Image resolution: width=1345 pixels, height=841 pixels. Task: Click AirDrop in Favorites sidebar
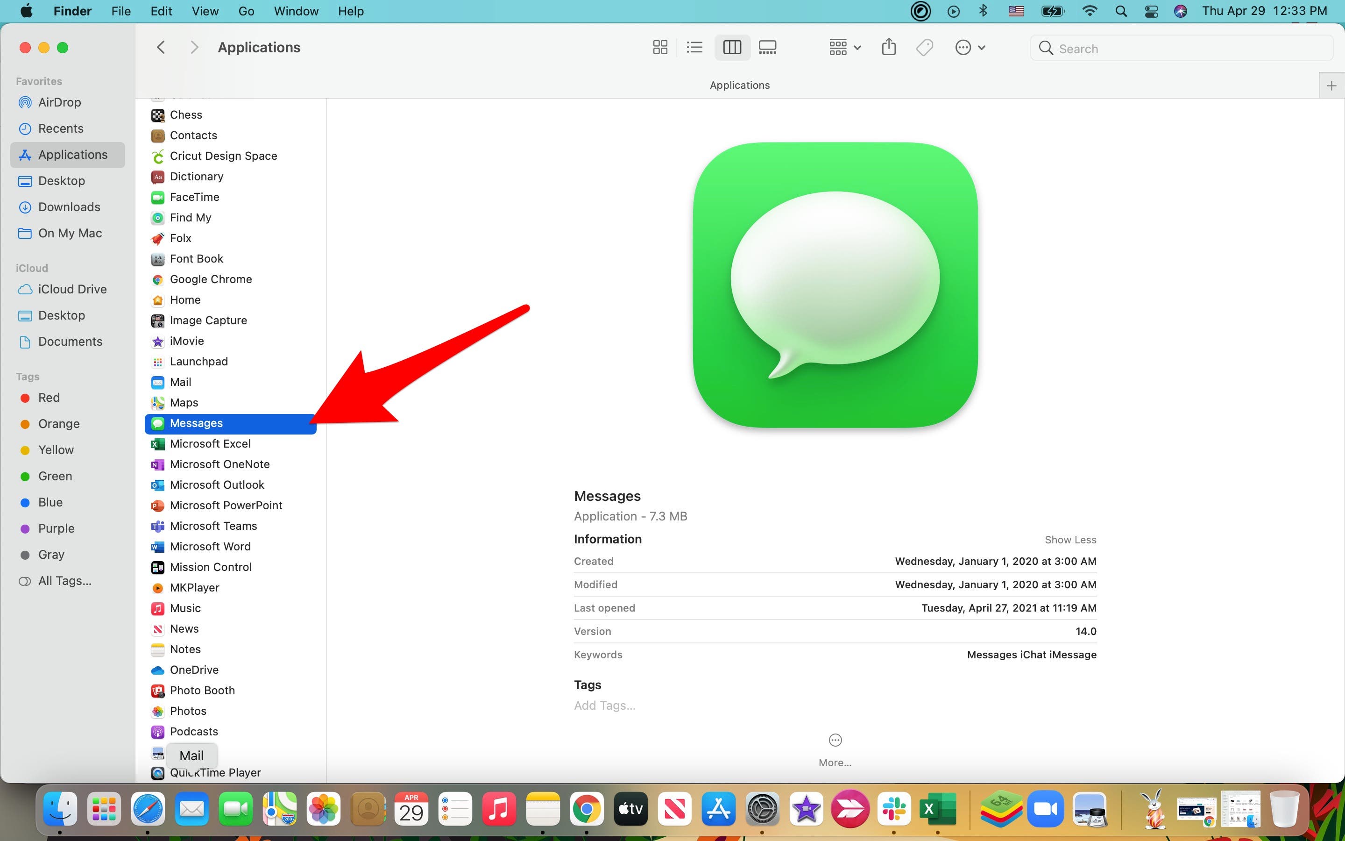[59, 102]
